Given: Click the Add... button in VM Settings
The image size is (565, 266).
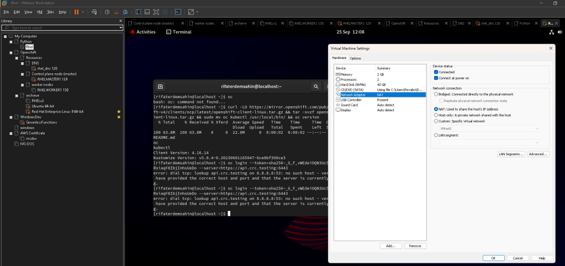Looking at the screenshot, I should point(391,246).
